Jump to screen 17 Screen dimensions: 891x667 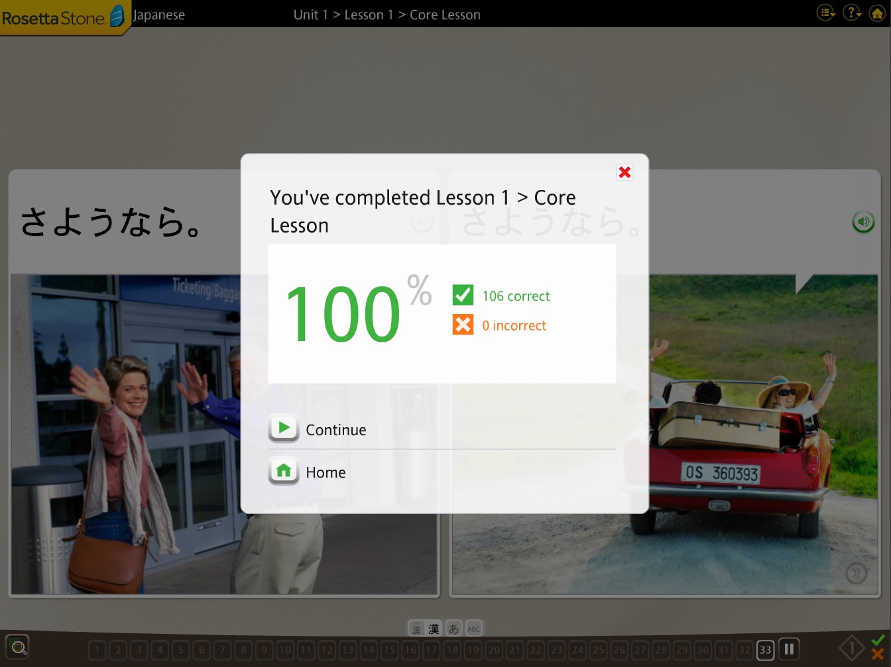coord(431,650)
